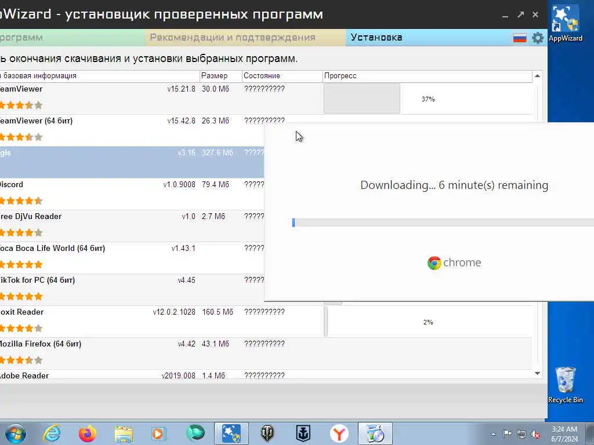Open Action Center flag in tray
This screenshot has width=594, height=445.
[x=507, y=433]
